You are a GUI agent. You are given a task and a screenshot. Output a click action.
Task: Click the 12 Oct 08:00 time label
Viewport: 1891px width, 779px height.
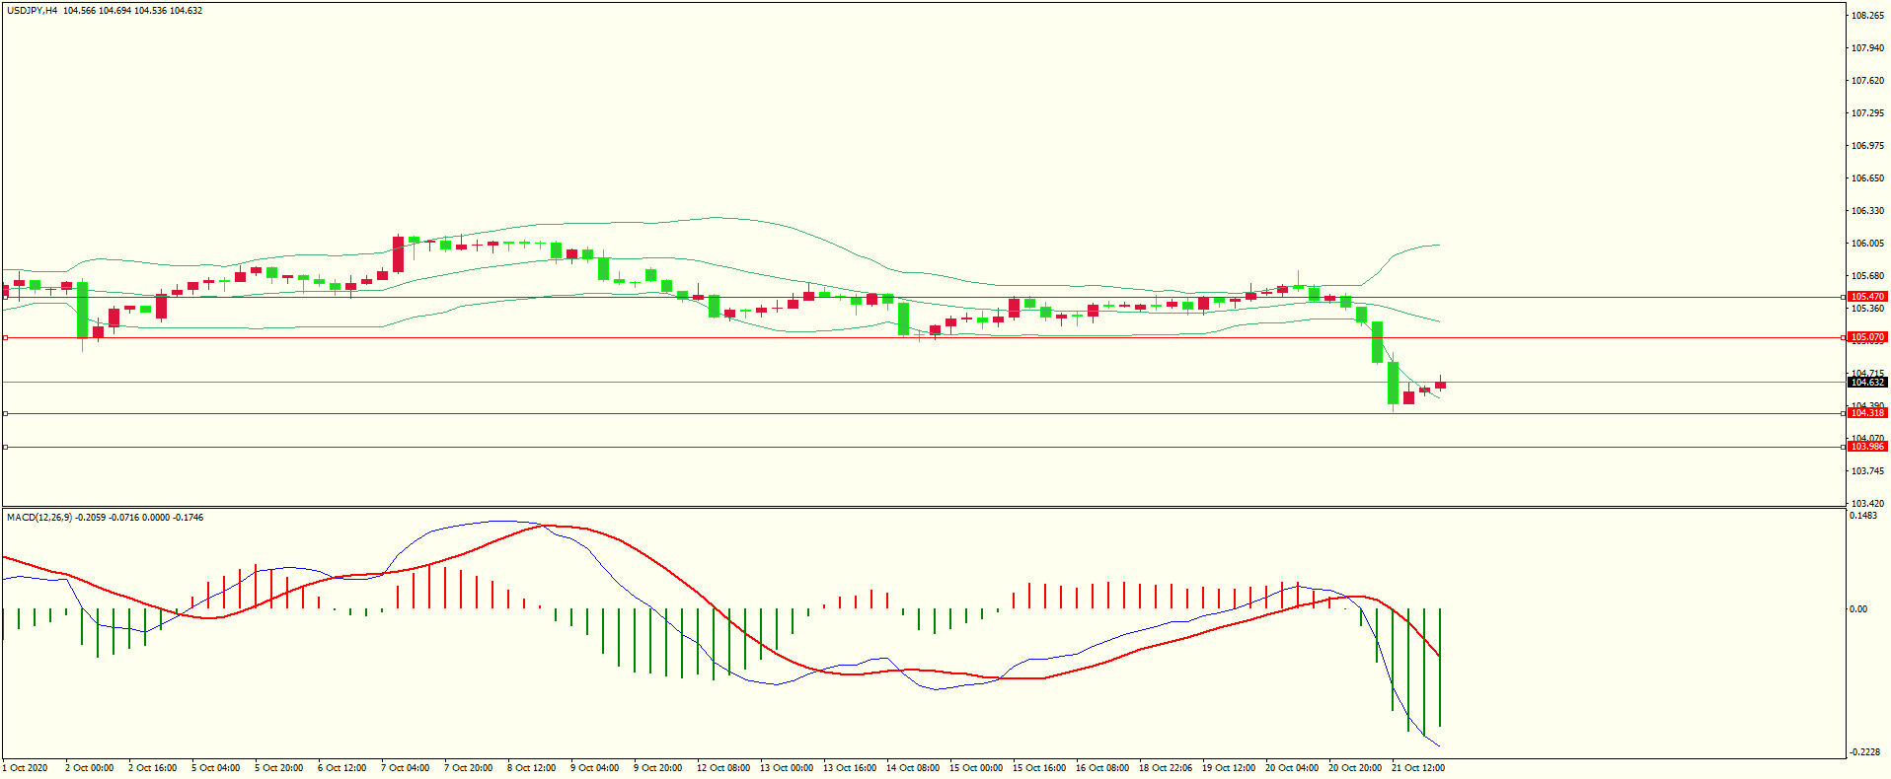[x=723, y=768]
